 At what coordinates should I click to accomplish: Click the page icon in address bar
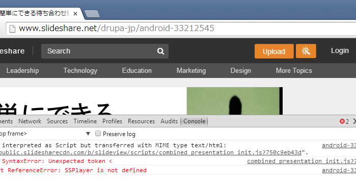[x=12, y=29]
